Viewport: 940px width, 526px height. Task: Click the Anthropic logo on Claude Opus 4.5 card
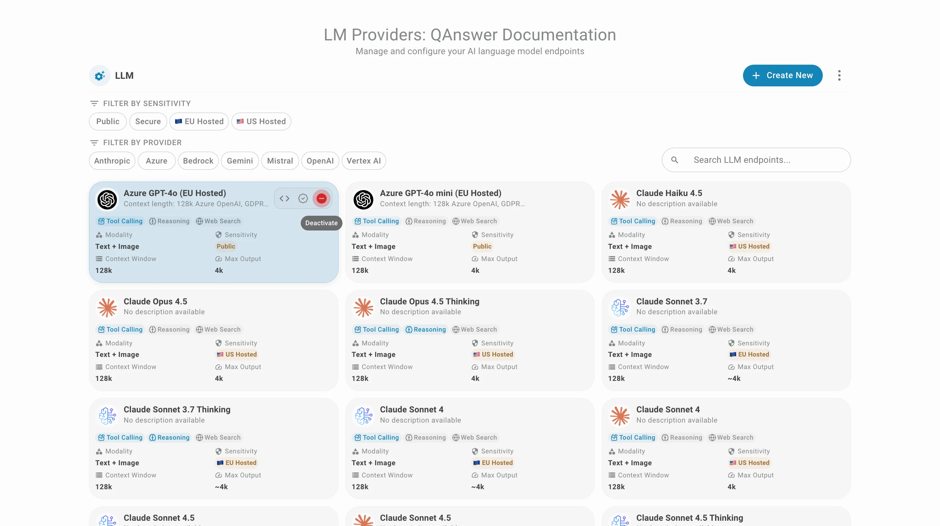pyautogui.click(x=107, y=307)
